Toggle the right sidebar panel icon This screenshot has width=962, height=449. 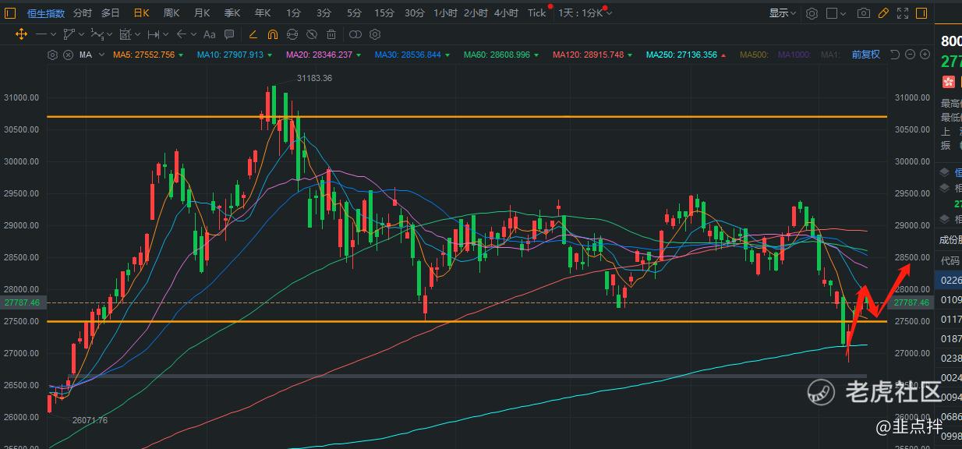[923, 13]
